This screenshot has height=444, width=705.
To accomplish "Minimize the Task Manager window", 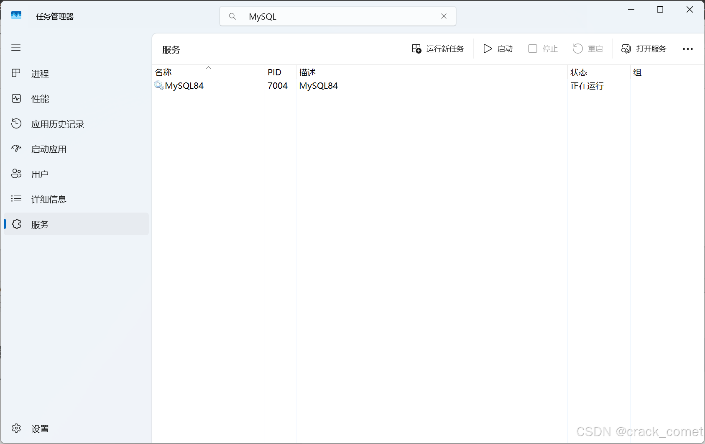I will (x=631, y=9).
